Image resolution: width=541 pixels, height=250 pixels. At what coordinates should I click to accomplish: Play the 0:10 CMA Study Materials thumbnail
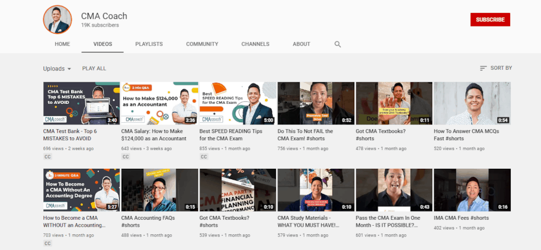[x=316, y=190]
